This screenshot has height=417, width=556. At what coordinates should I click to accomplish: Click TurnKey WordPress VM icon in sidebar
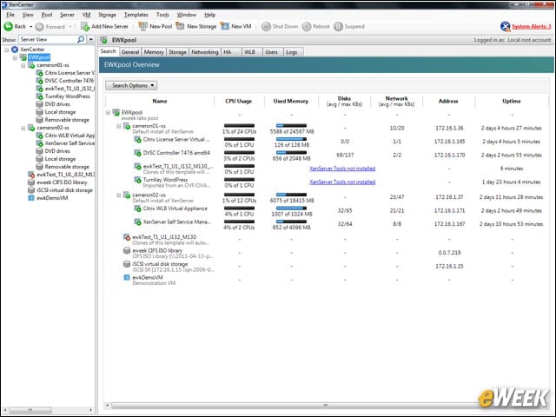tap(40, 96)
